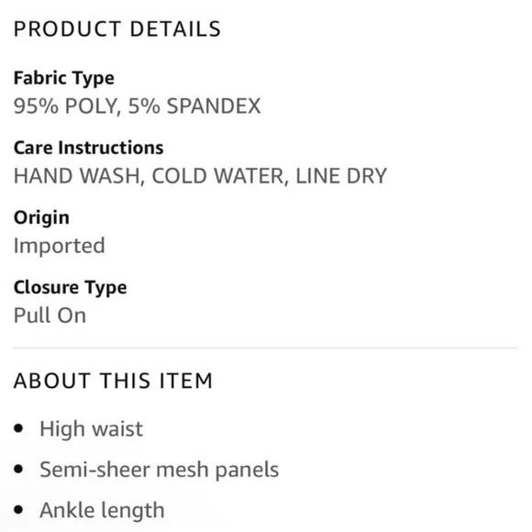Screen dimensions: 532x532
Task: Click the High waist bullet item
Action: coord(92,429)
